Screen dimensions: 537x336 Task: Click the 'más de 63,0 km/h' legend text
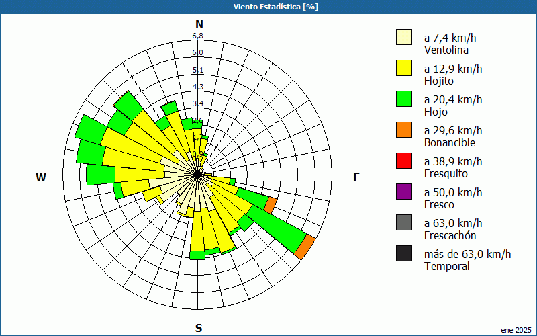point(467,254)
